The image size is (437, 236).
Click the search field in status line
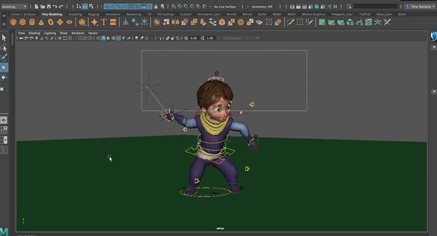coord(375,6)
